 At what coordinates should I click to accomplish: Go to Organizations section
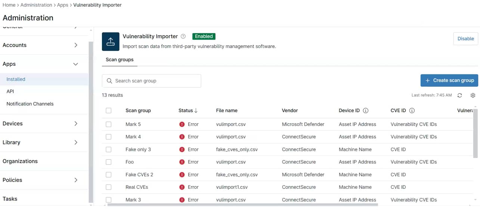[20, 161]
